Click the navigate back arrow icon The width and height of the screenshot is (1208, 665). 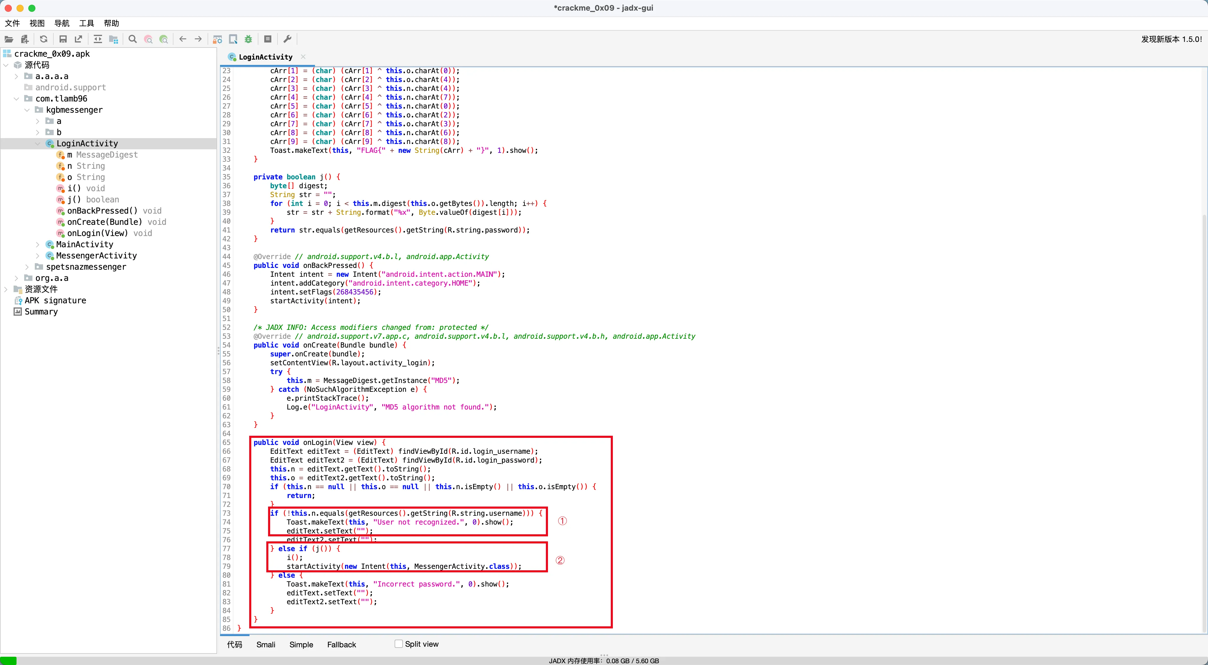click(x=183, y=40)
